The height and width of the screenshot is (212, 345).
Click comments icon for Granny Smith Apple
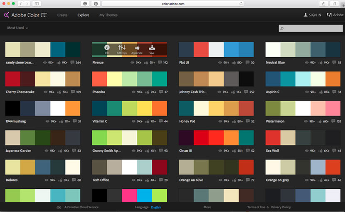[161, 150]
